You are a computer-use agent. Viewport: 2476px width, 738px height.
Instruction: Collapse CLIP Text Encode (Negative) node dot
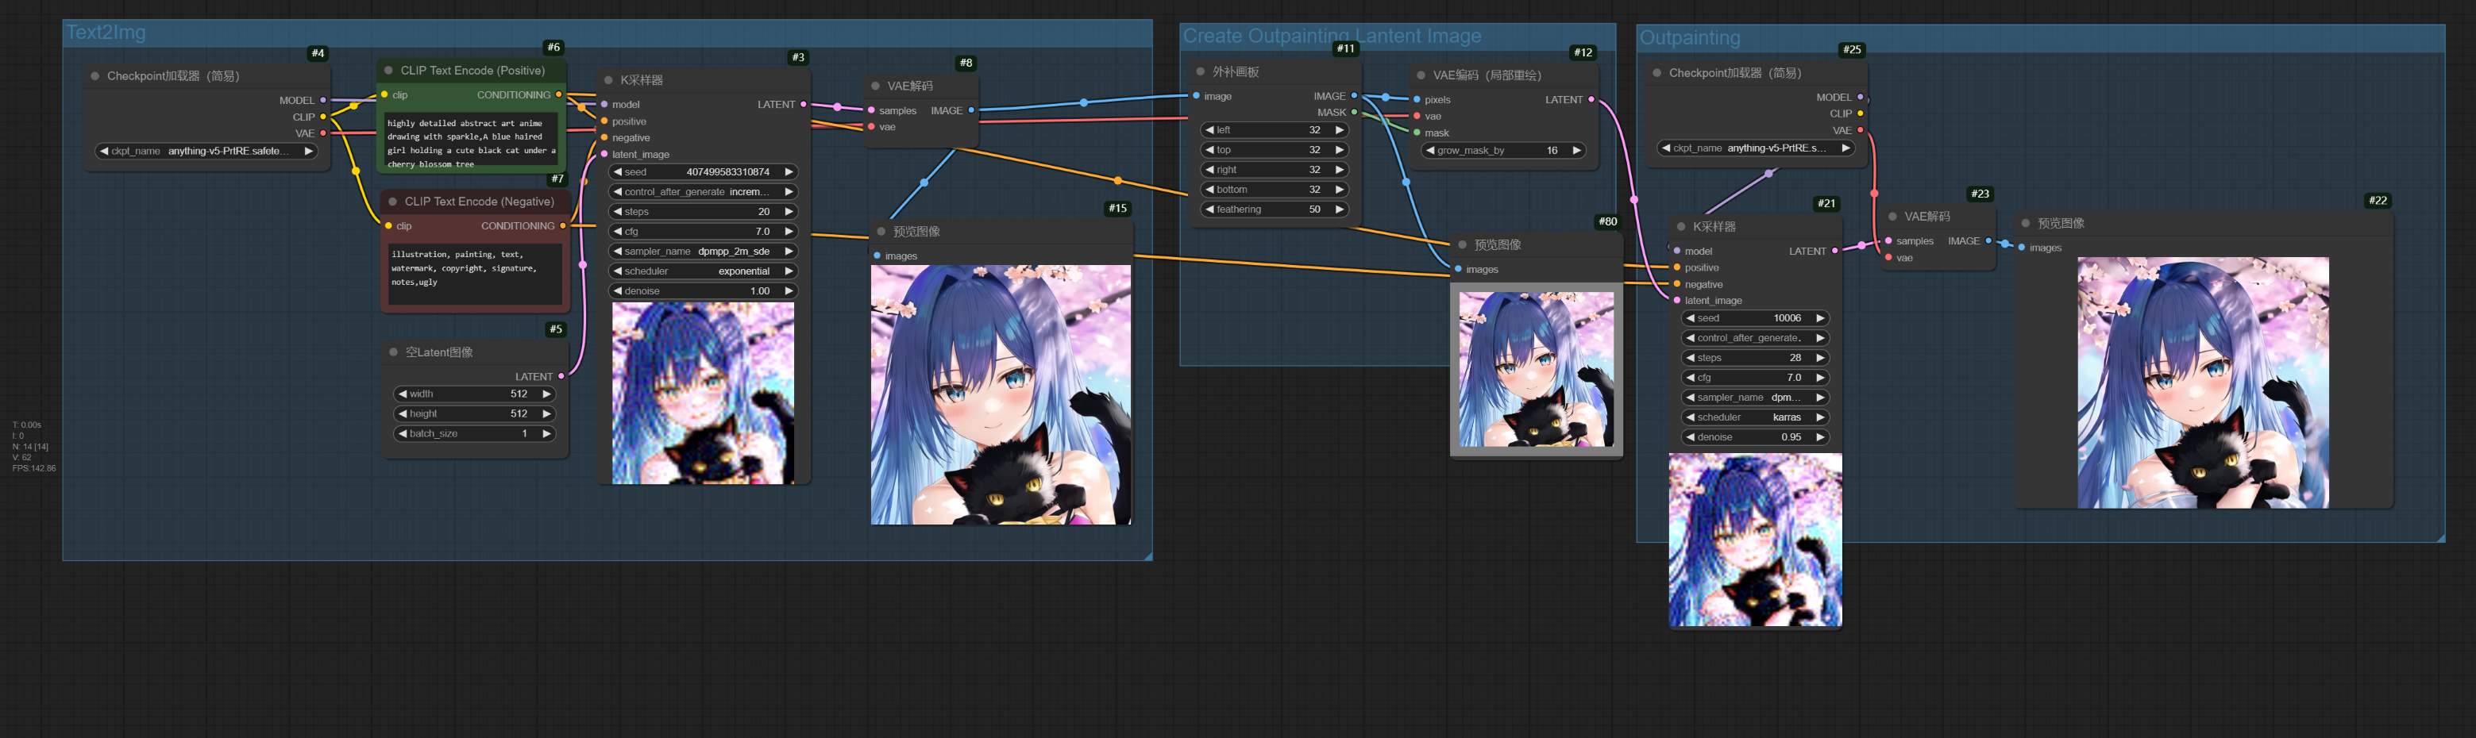tap(393, 202)
